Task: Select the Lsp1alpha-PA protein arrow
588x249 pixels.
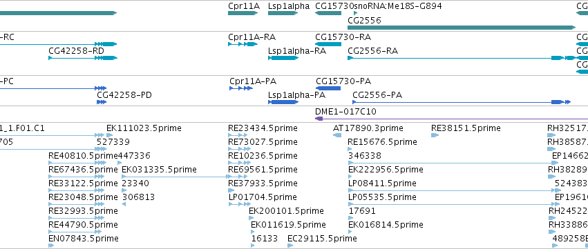Action: point(283,102)
